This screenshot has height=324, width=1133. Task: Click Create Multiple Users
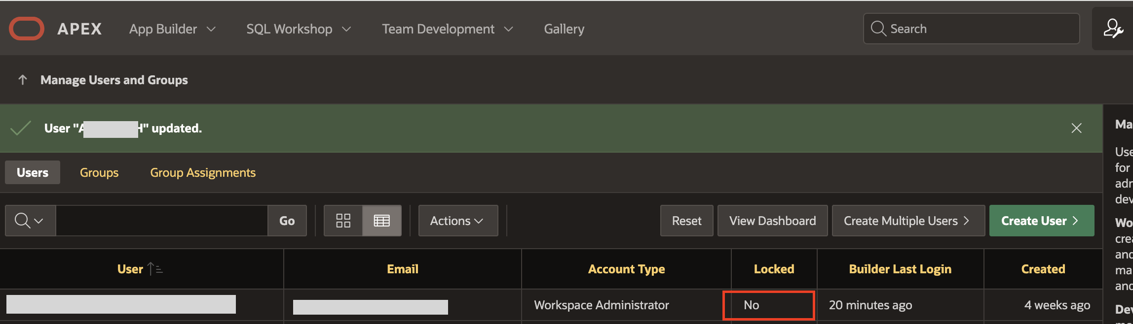(x=908, y=221)
